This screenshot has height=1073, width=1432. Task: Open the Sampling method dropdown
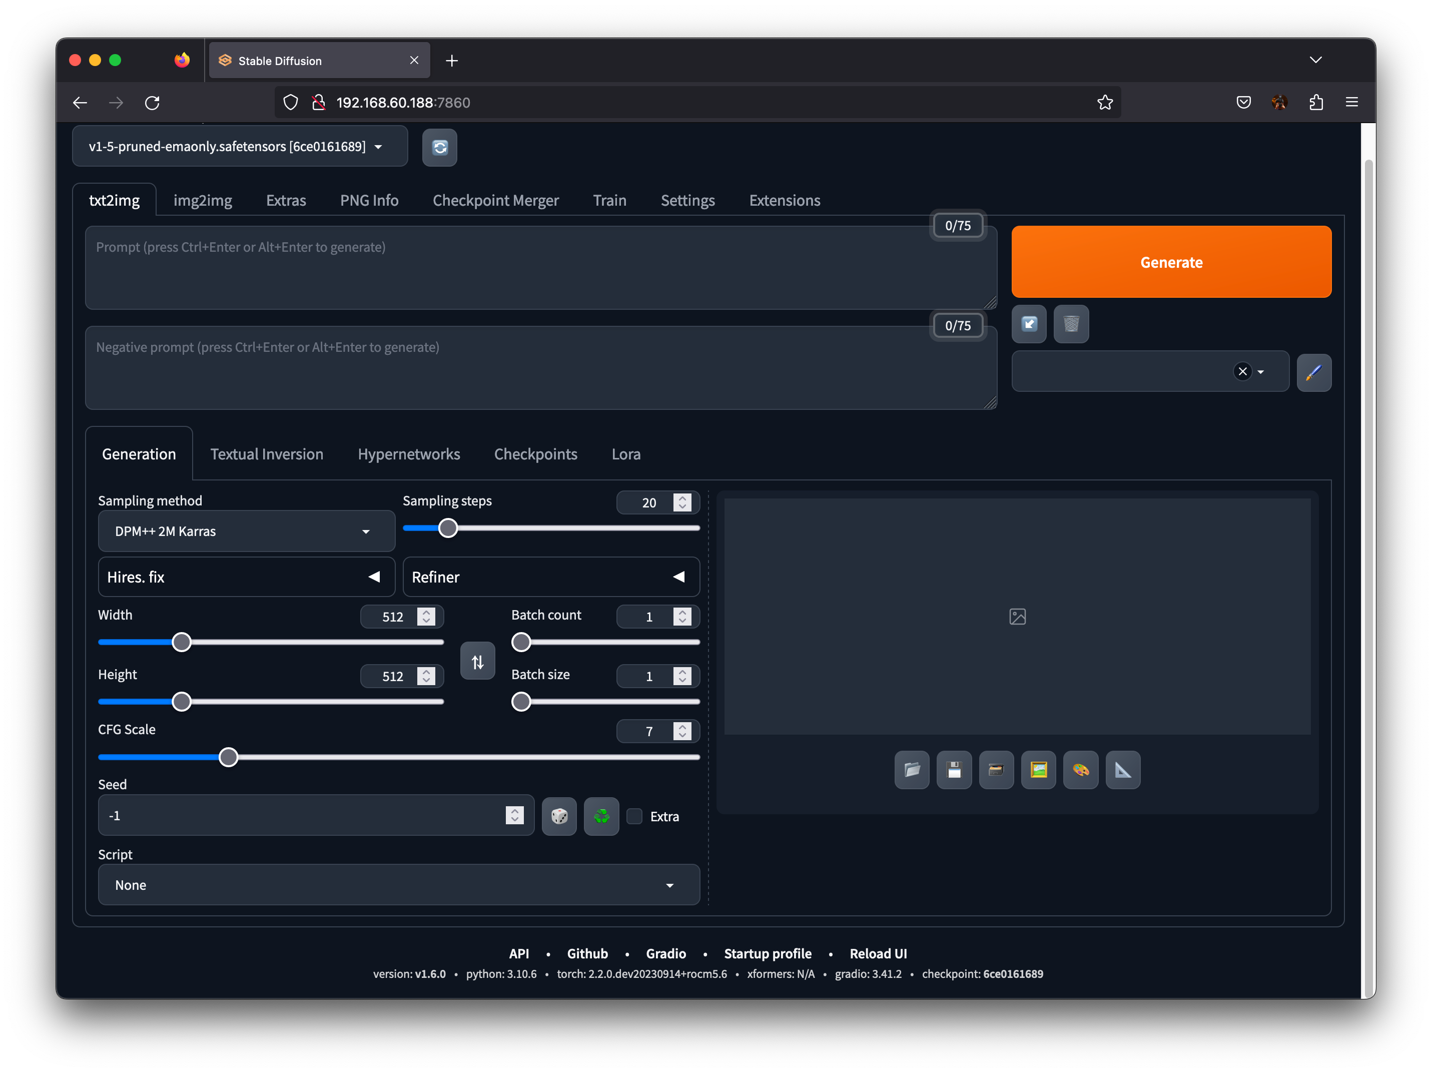[x=246, y=531]
